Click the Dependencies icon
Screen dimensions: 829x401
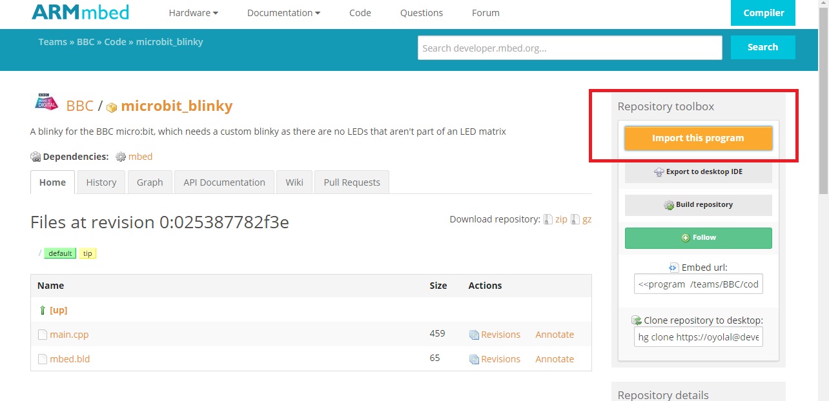tap(36, 157)
